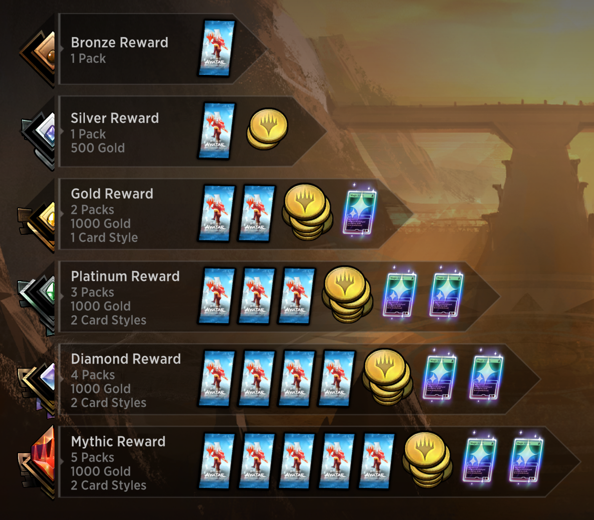Click the Mythic Reward title text
This screenshot has height=520, width=594.
118,442
